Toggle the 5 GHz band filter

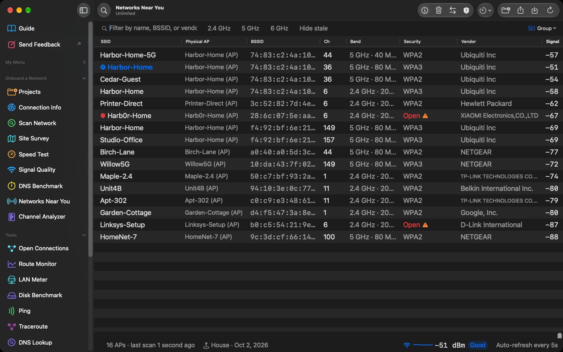click(250, 28)
